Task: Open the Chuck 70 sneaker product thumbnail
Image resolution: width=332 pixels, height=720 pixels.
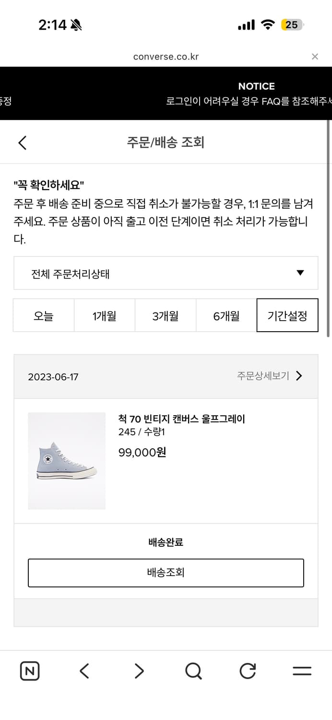Action: 67,460
